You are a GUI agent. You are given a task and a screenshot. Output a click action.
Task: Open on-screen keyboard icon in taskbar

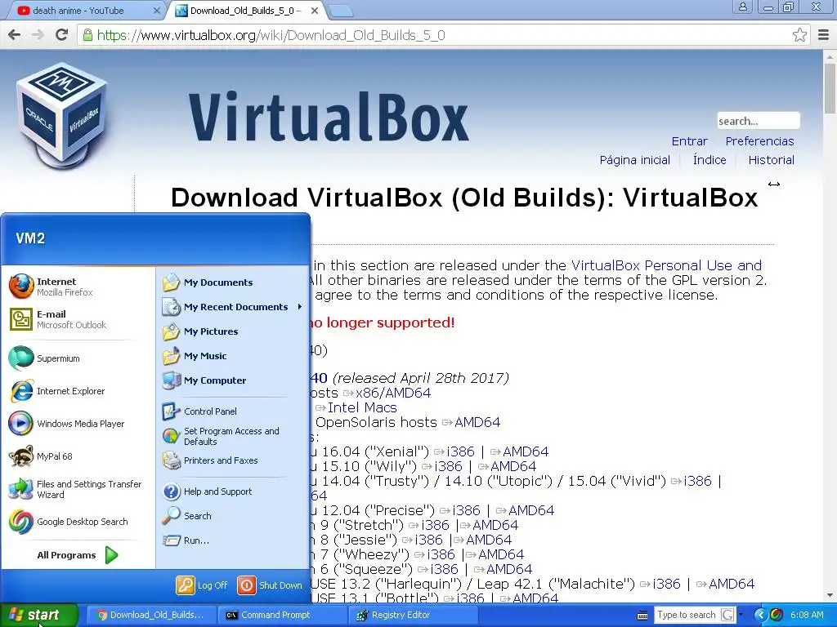642,616
